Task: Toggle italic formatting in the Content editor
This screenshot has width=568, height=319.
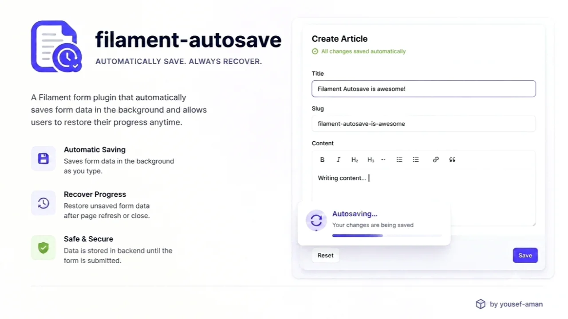Action: [338, 159]
